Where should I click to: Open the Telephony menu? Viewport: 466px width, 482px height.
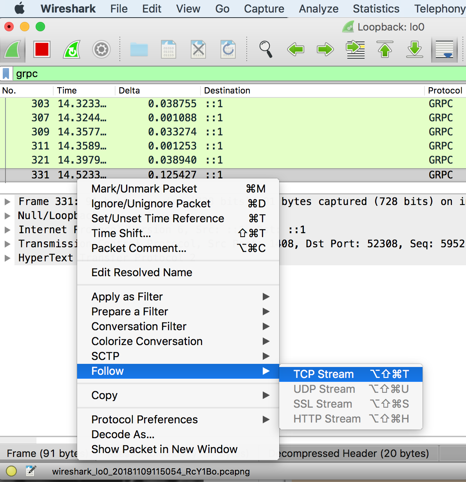(439, 9)
